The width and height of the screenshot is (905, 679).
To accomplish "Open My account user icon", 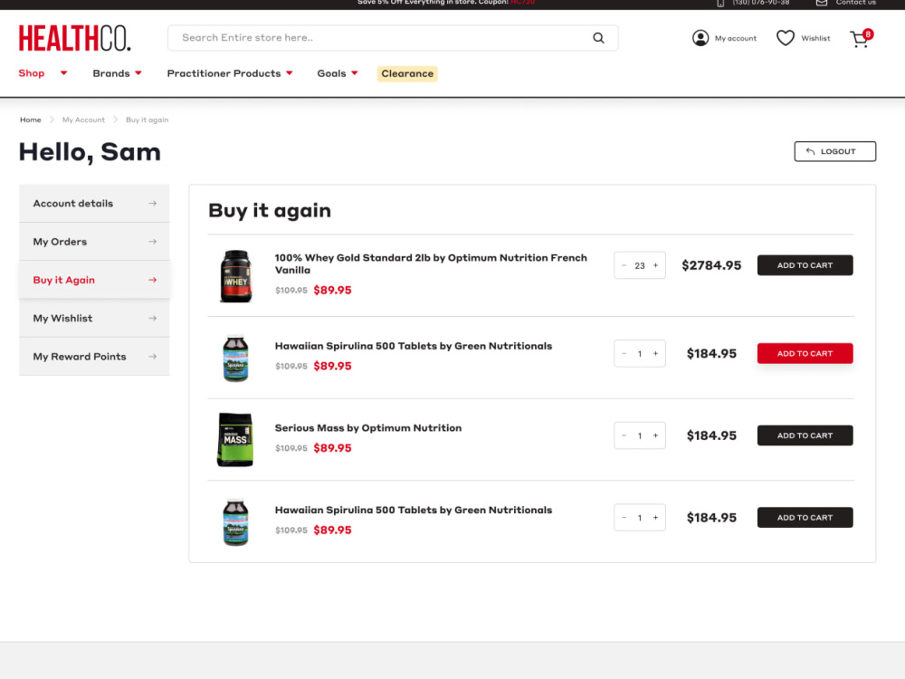I will (700, 38).
